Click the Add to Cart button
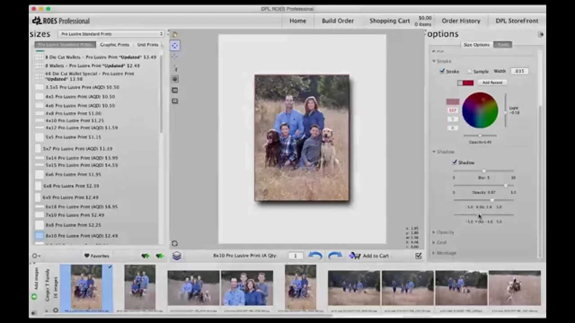This screenshot has height=323, width=575. tap(370, 256)
